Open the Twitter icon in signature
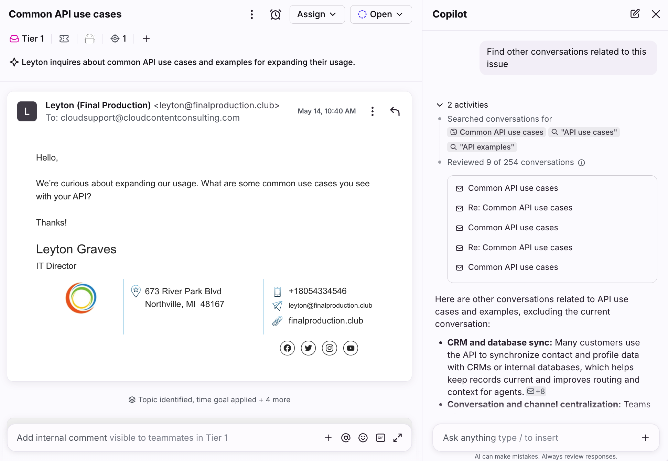 (x=308, y=348)
